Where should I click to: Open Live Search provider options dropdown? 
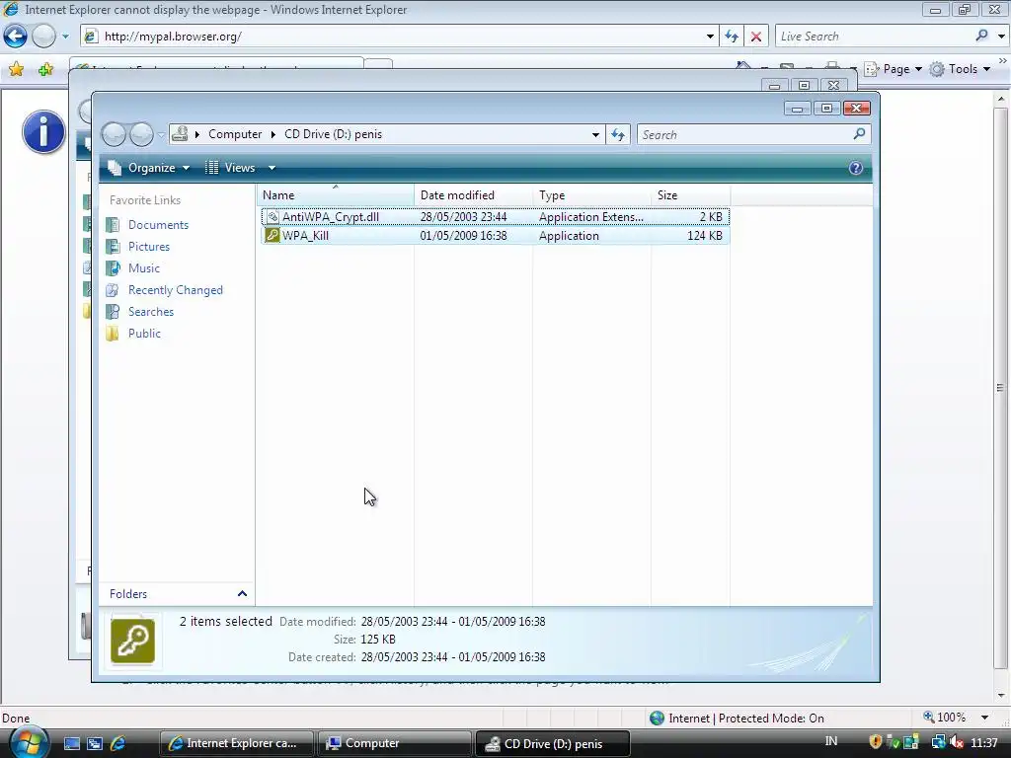(1001, 37)
